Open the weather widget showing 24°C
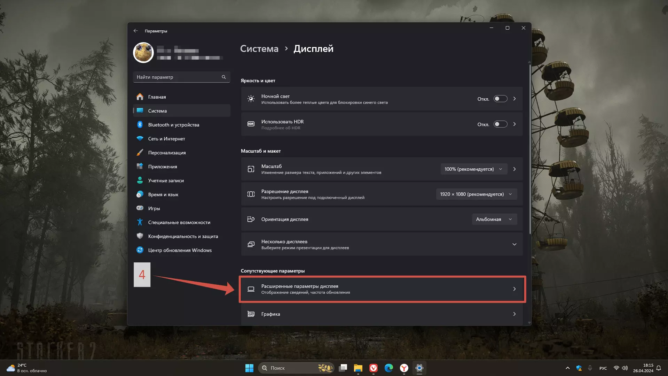The width and height of the screenshot is (668, 376). [27, 368]
